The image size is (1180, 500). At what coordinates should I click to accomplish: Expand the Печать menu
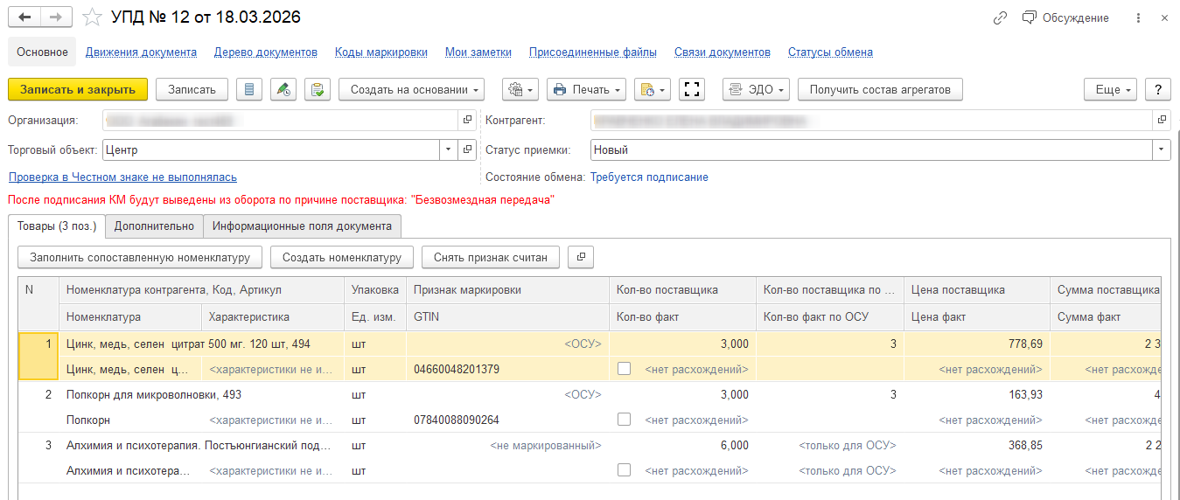point(586,89)
